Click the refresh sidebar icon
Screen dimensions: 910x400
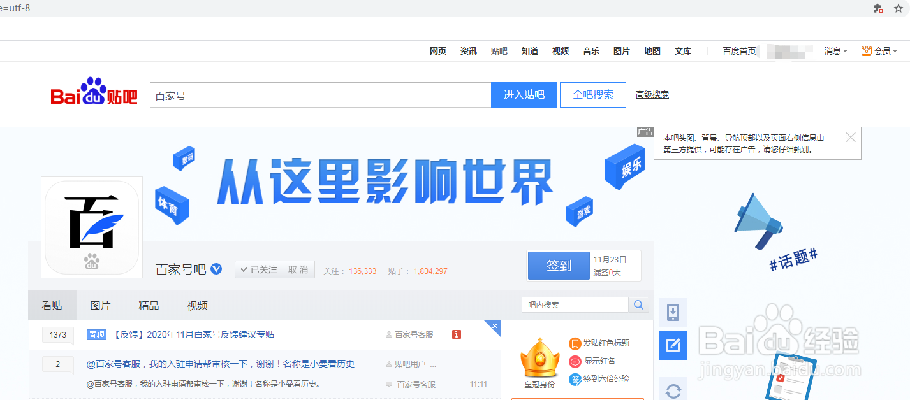tap(673, 389)
